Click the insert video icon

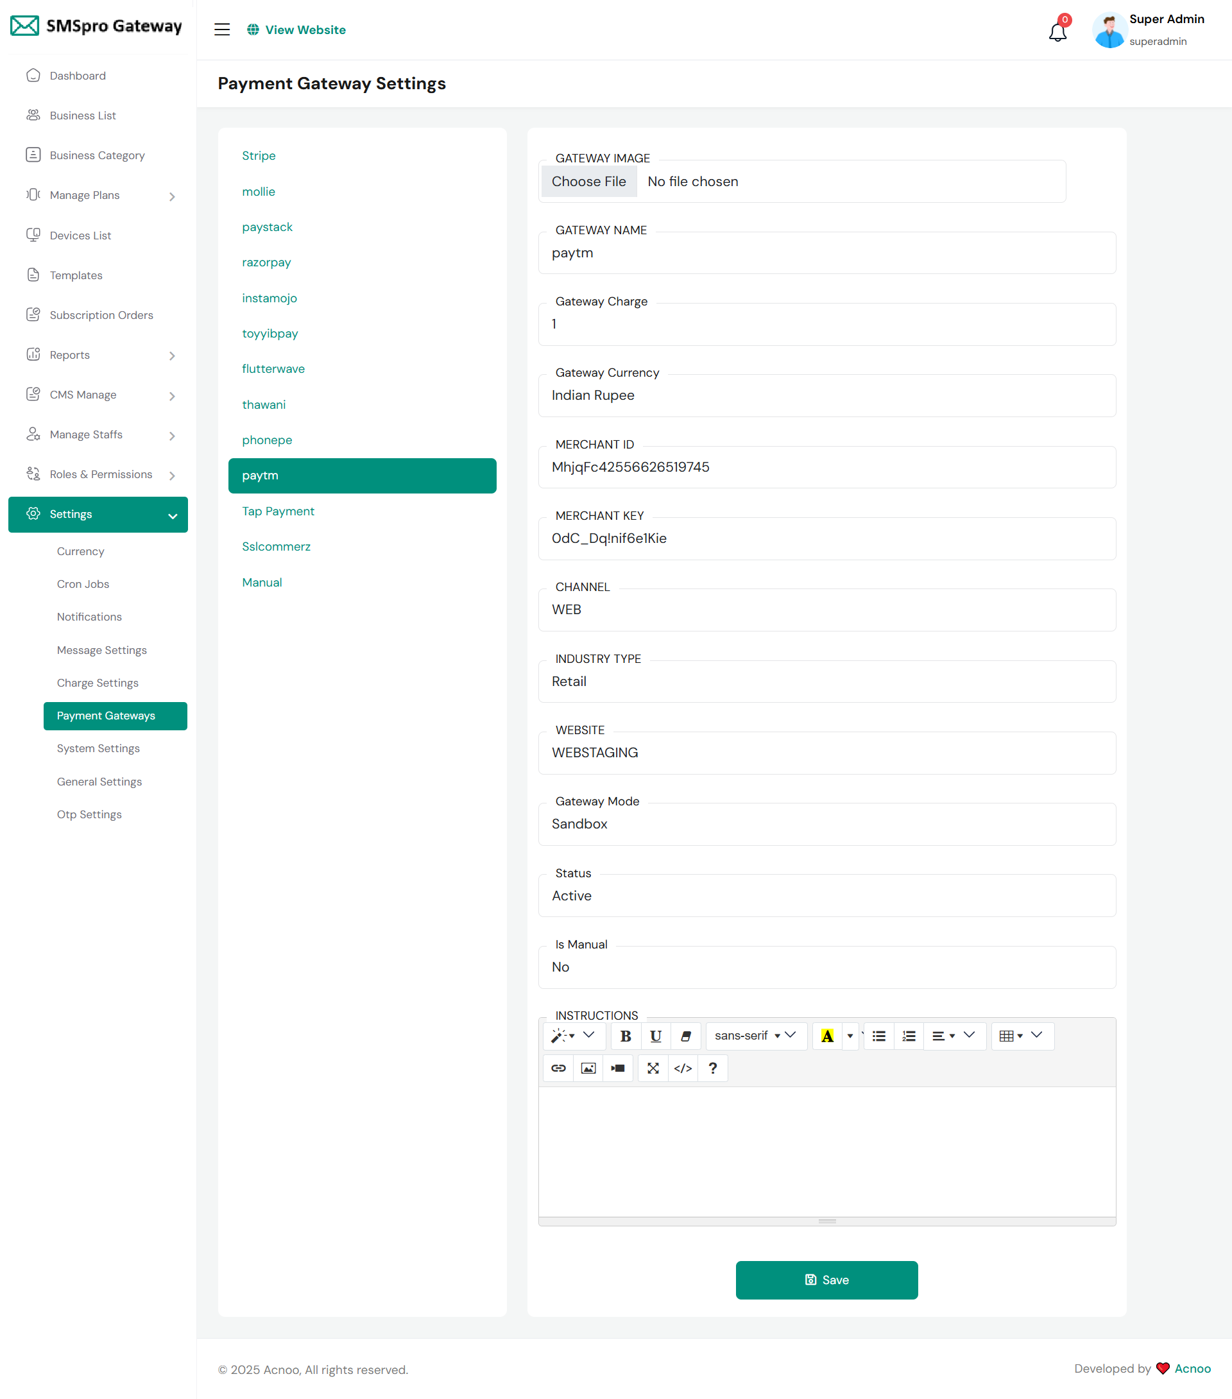(x=617, y=1068)
